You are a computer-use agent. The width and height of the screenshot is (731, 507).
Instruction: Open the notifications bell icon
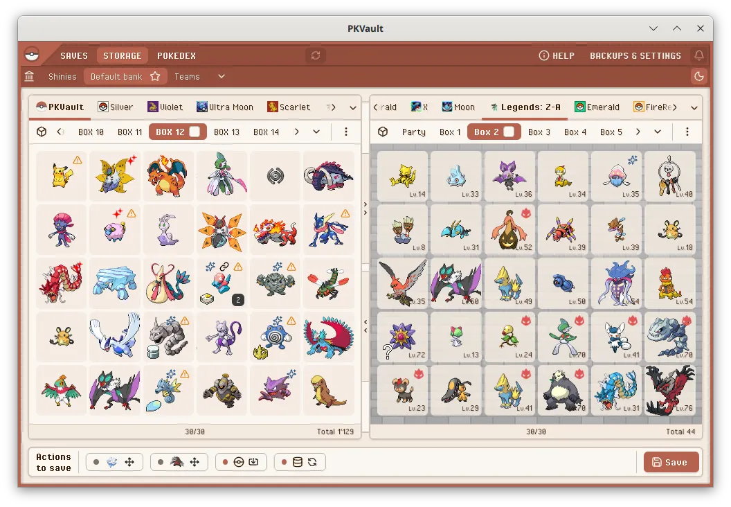point(699,55)
